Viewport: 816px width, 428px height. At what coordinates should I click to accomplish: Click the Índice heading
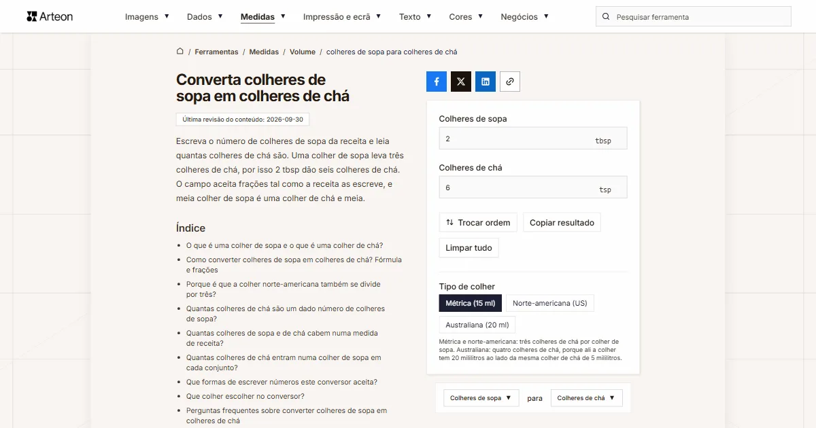pyautogui.click(x=190, y=228)
